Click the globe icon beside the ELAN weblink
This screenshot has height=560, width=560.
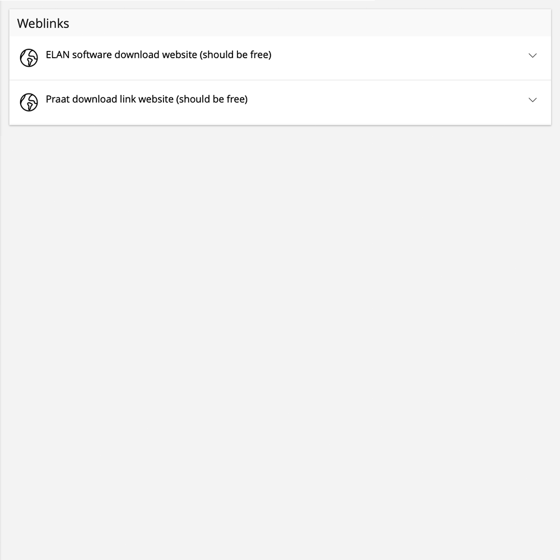[29, 58]
